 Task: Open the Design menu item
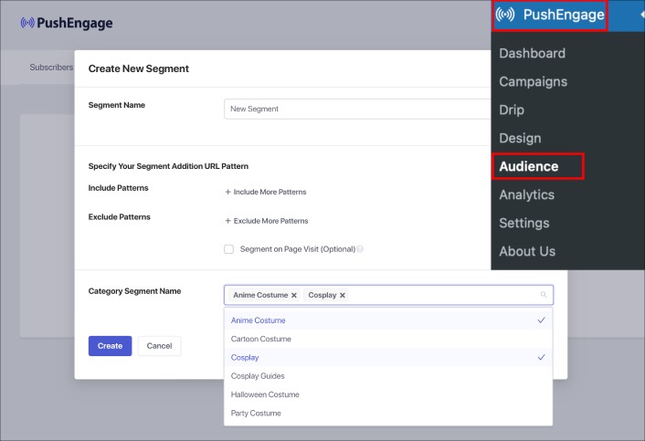520,138
